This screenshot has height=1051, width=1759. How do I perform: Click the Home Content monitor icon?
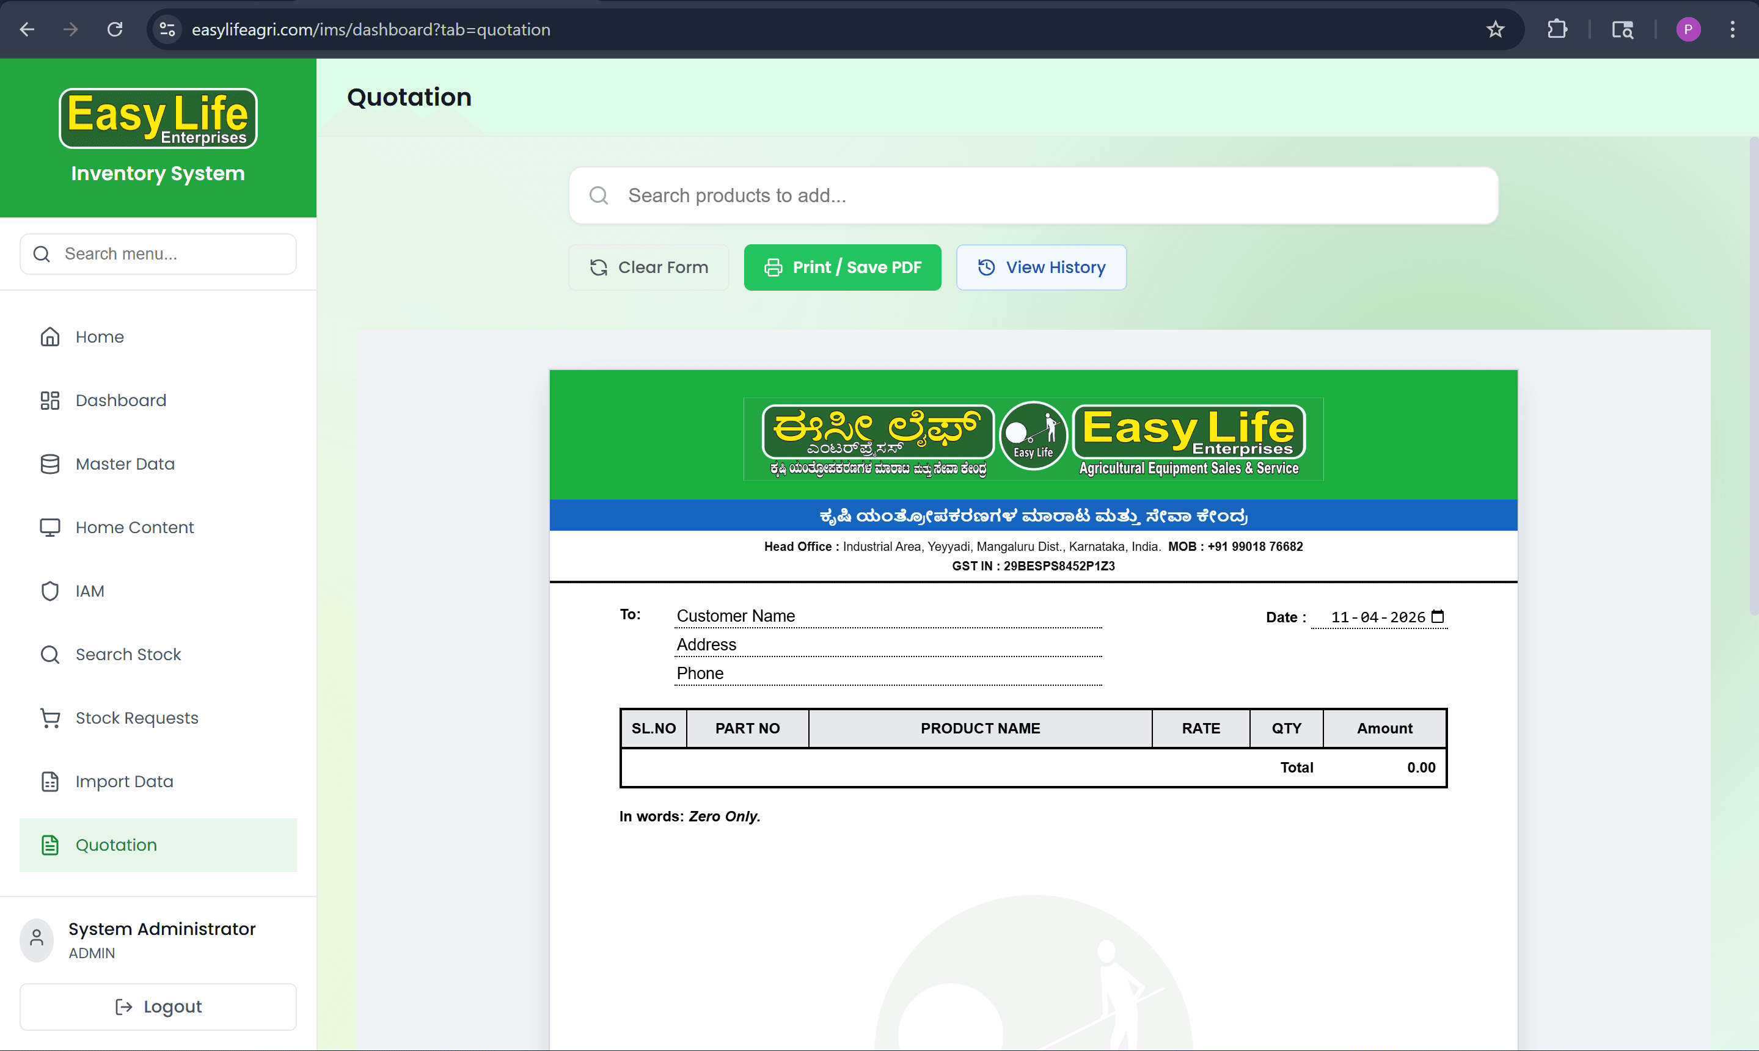[49, 527]
